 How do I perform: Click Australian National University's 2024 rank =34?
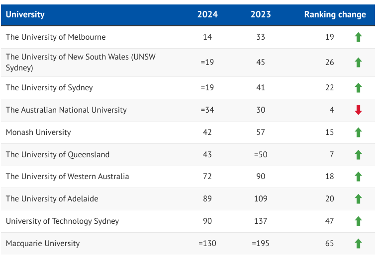pos(207,110)
